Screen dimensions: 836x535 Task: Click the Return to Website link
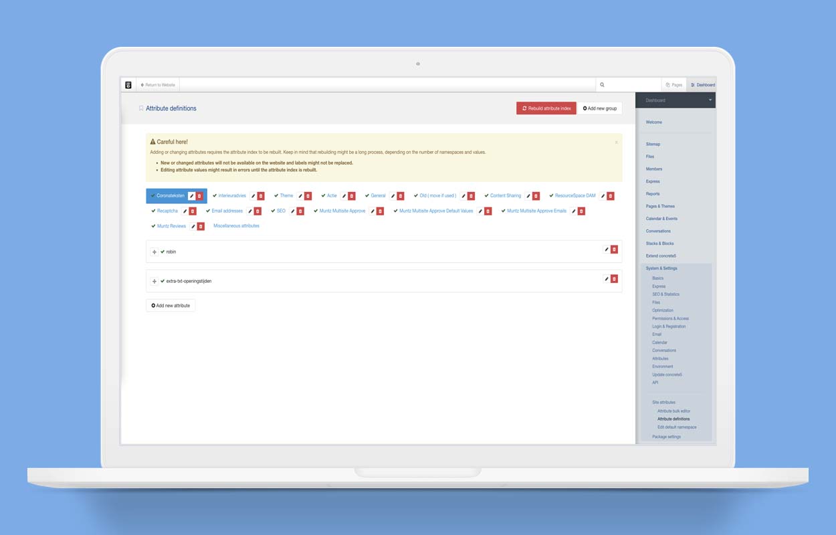point(158,85)
